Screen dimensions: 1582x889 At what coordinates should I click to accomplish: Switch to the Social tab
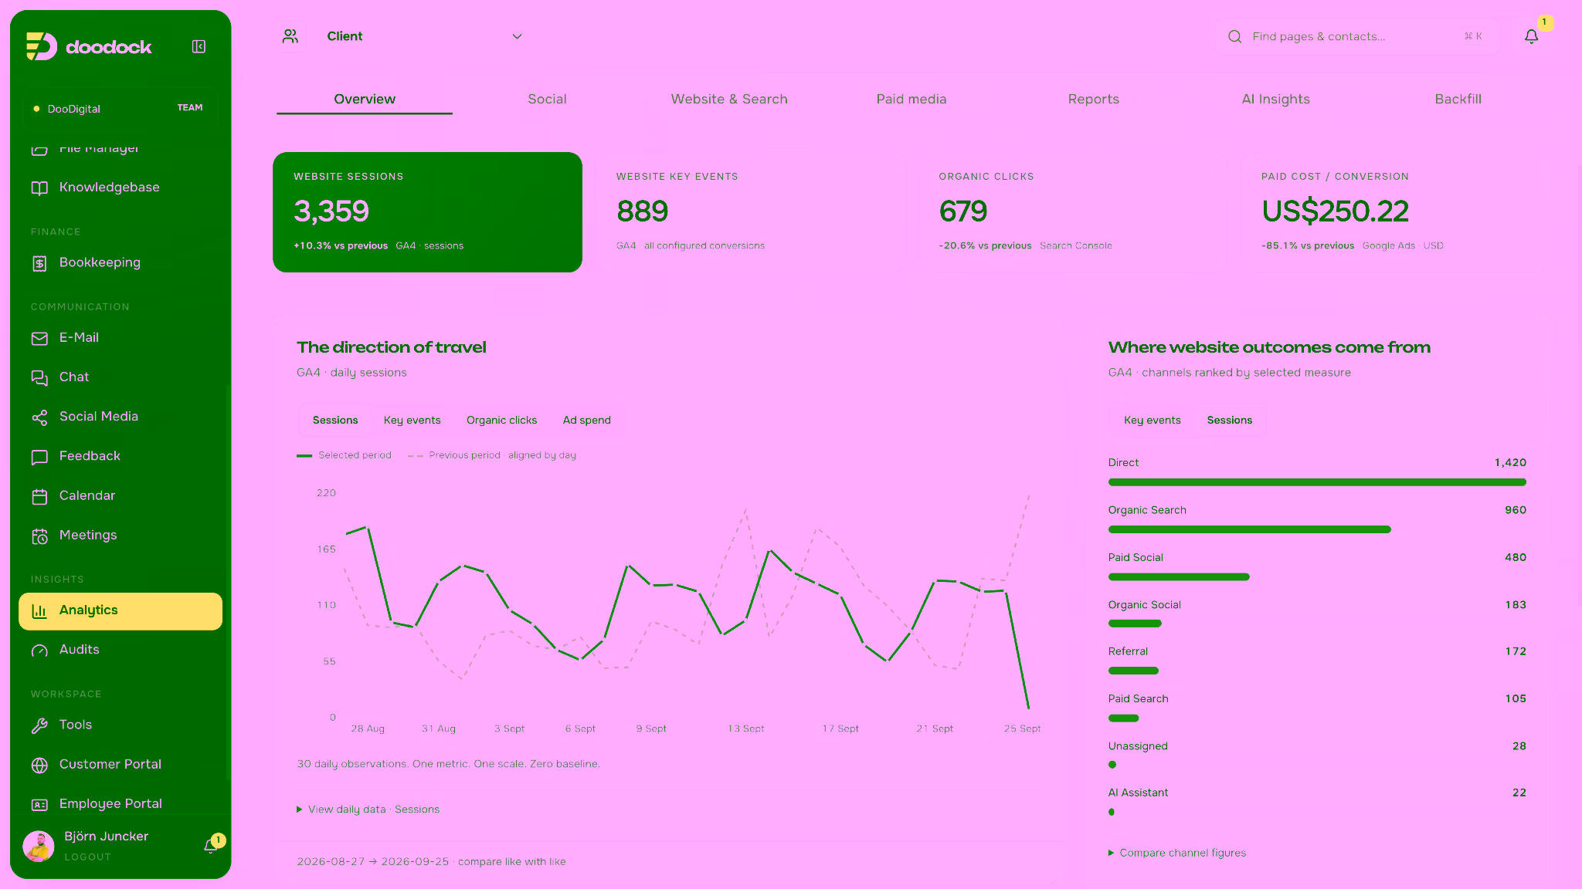click(x=547, y=99)
